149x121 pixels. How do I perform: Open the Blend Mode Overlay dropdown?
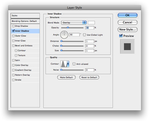pyautogui.click(x=74, y=23)
